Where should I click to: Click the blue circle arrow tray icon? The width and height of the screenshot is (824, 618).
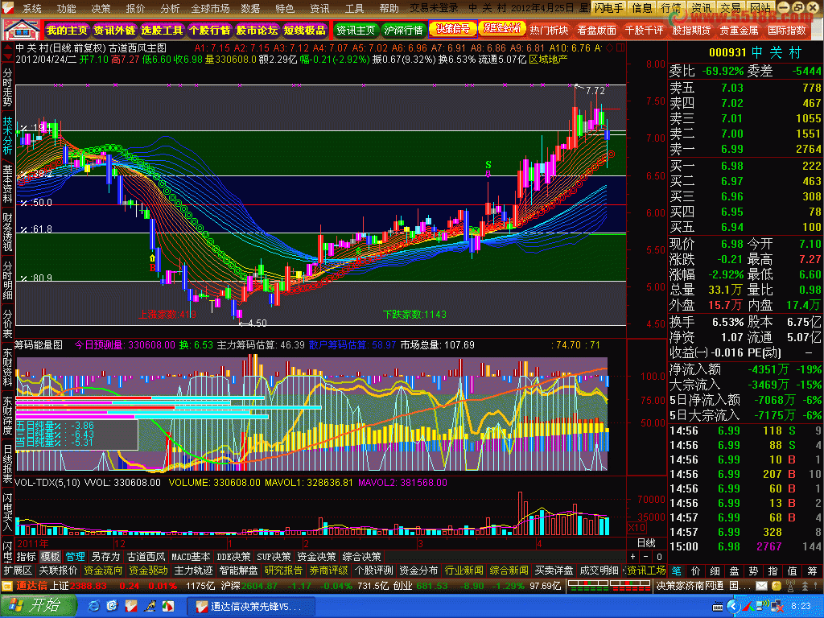point(734,607)
